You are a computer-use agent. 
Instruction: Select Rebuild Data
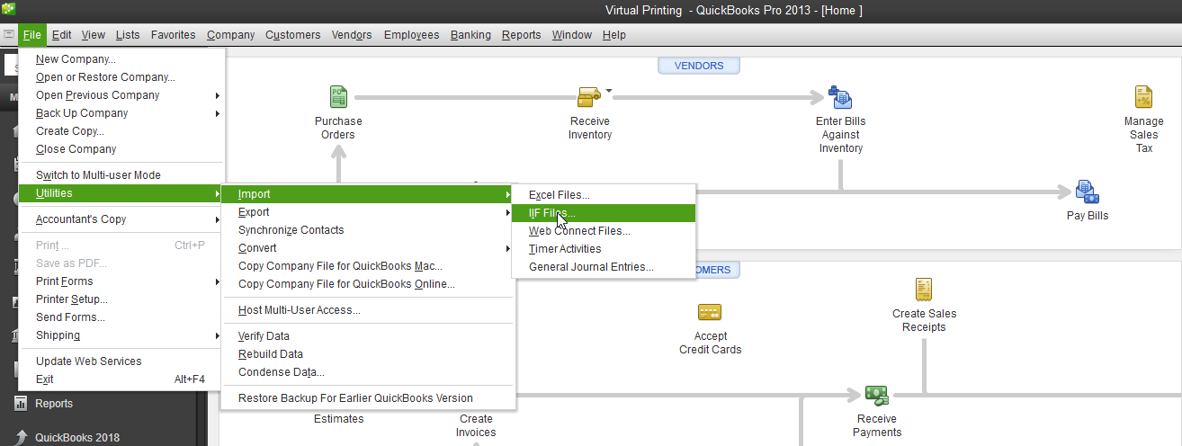pyautogui.click(x=368, y=354)
